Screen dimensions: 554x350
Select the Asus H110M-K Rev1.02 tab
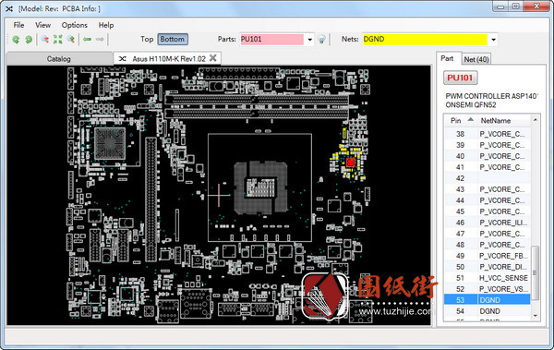pos(167,58)
